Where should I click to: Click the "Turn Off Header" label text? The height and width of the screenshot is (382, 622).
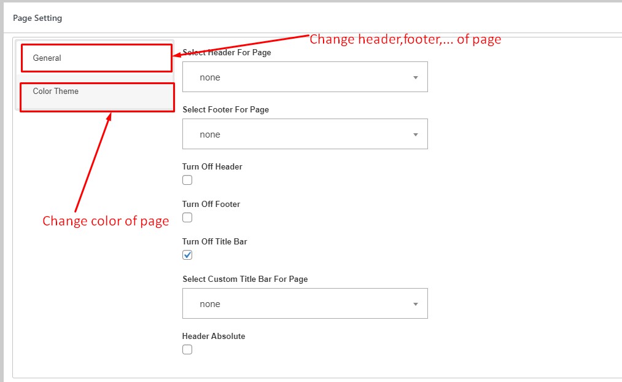coord(212,166)
